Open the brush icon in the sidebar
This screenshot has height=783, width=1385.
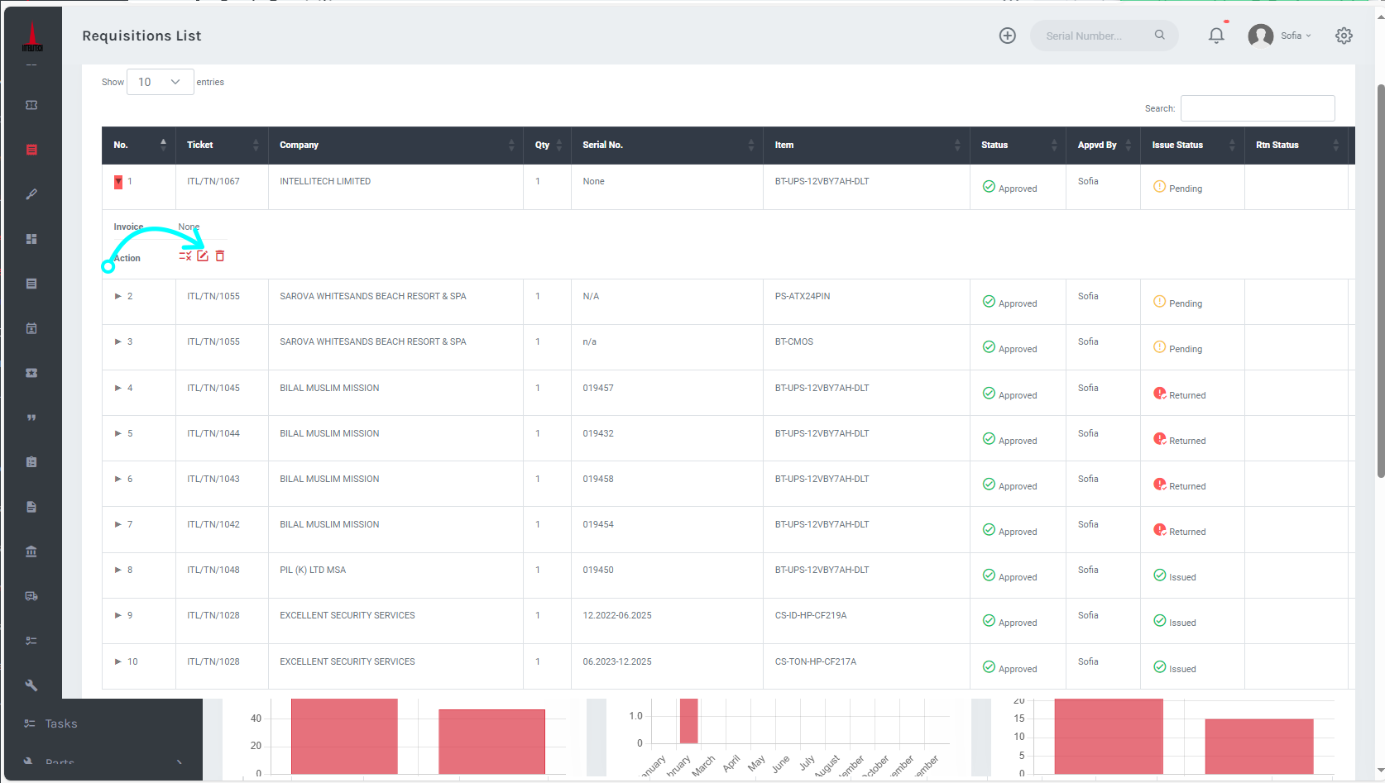coord(31,194)
